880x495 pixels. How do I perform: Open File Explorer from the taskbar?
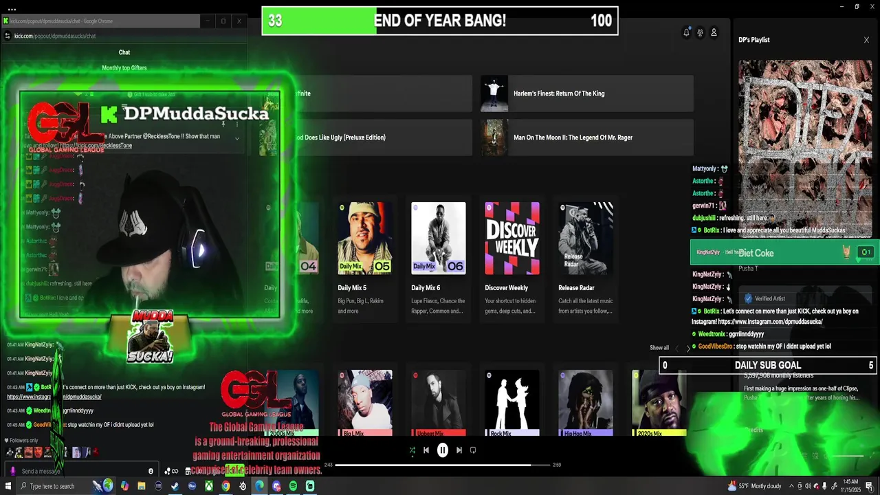click(142, 486)
